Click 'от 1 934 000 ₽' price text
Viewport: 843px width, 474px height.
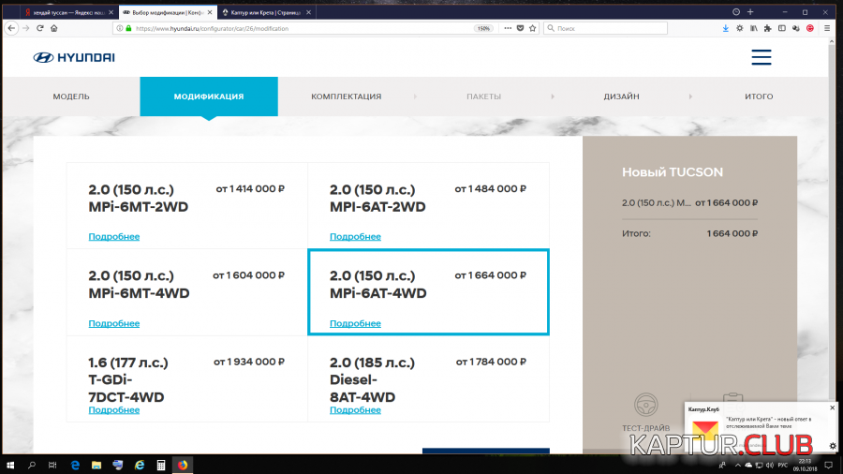pos(249,362)
